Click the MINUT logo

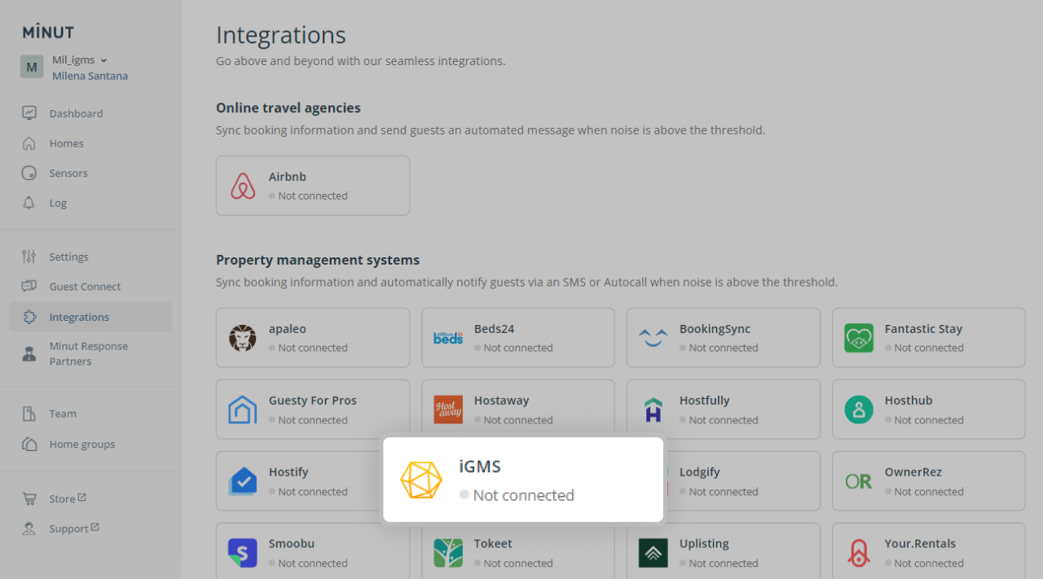coord(47,32)
